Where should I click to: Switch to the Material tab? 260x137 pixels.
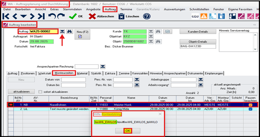tap(82, 73)
